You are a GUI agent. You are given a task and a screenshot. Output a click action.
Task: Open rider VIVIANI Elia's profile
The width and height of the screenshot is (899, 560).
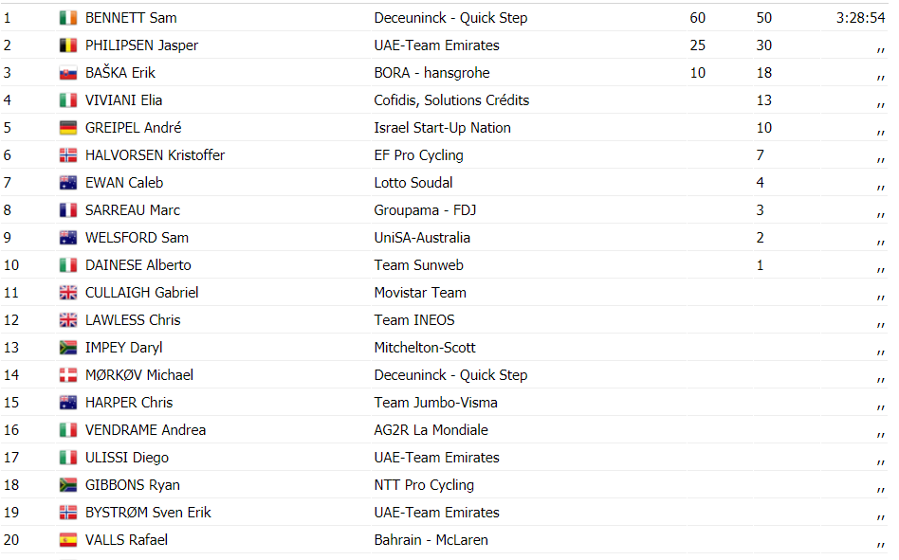click(124, 100)
